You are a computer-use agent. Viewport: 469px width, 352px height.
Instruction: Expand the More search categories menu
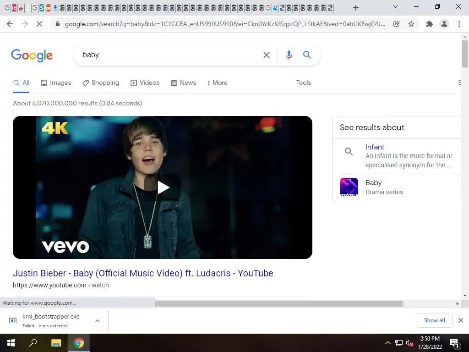(218, 83)
